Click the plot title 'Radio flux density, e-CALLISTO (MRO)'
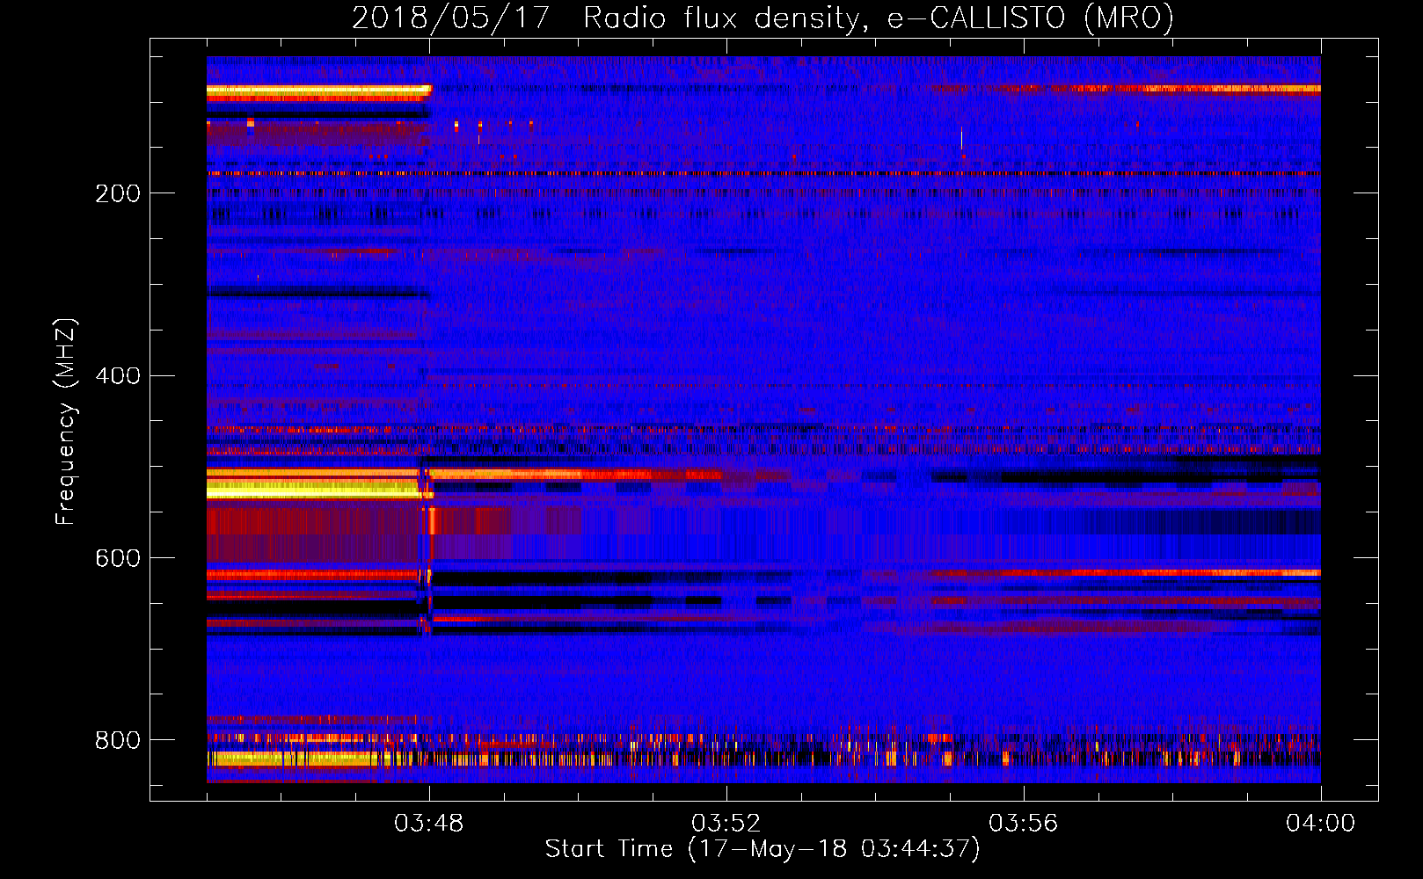Image resolution: width=1423 pixels, height=879 pixels. (x=879, y=18)
